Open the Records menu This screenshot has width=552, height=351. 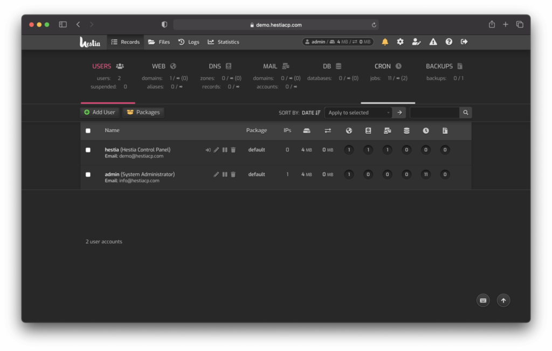click(x=125, y=42)
